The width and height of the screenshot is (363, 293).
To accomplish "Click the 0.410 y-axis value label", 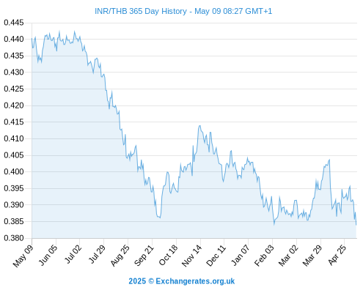I will 14,138.
